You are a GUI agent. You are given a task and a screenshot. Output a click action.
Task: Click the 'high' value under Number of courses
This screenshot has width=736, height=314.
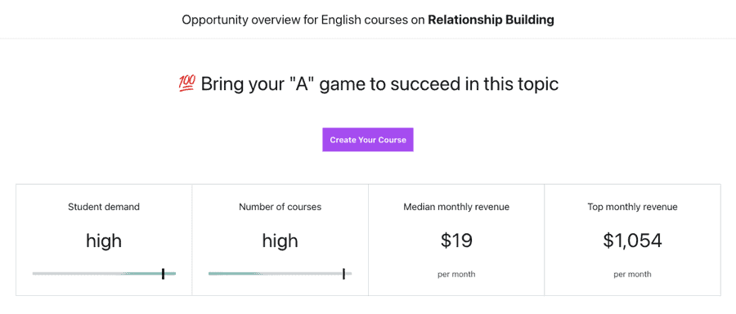pyautogui.click(x=280, y=240)
